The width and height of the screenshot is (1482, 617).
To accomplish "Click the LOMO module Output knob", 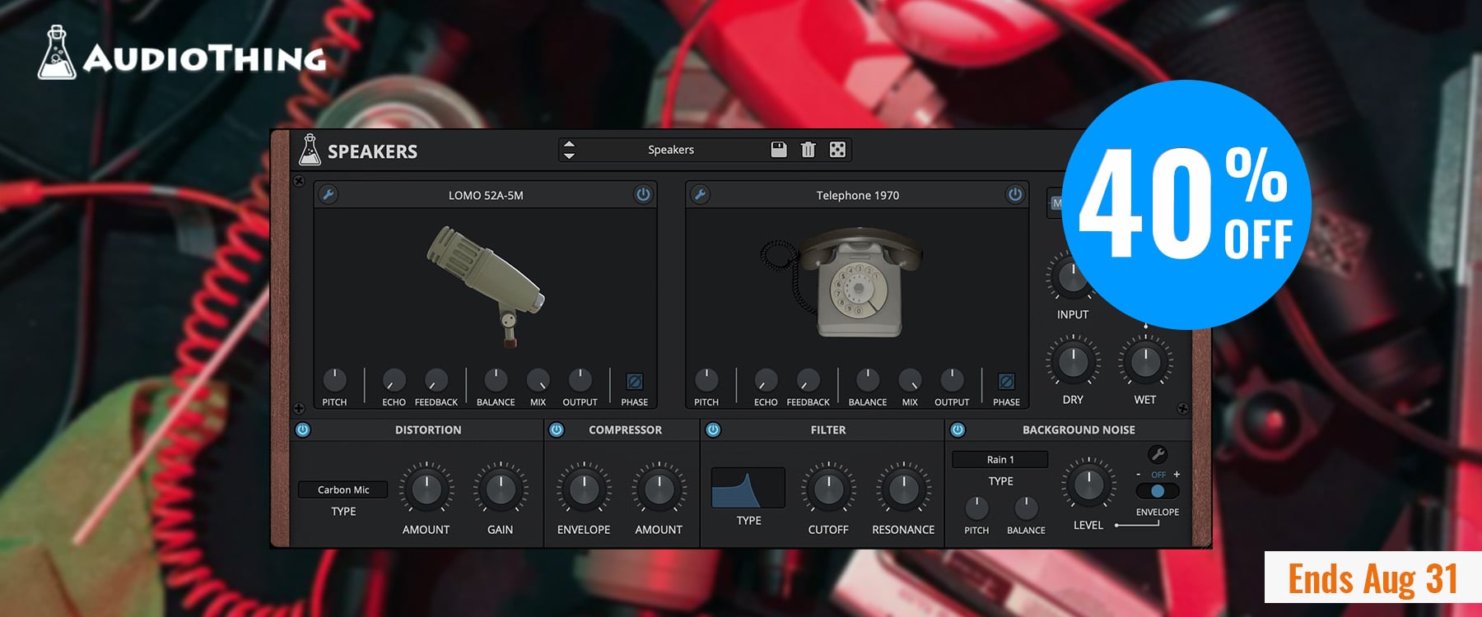I will tap(580, 379).
